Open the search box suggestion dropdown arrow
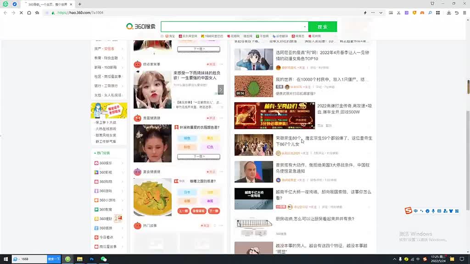470x264 pixels. [305, 27]
